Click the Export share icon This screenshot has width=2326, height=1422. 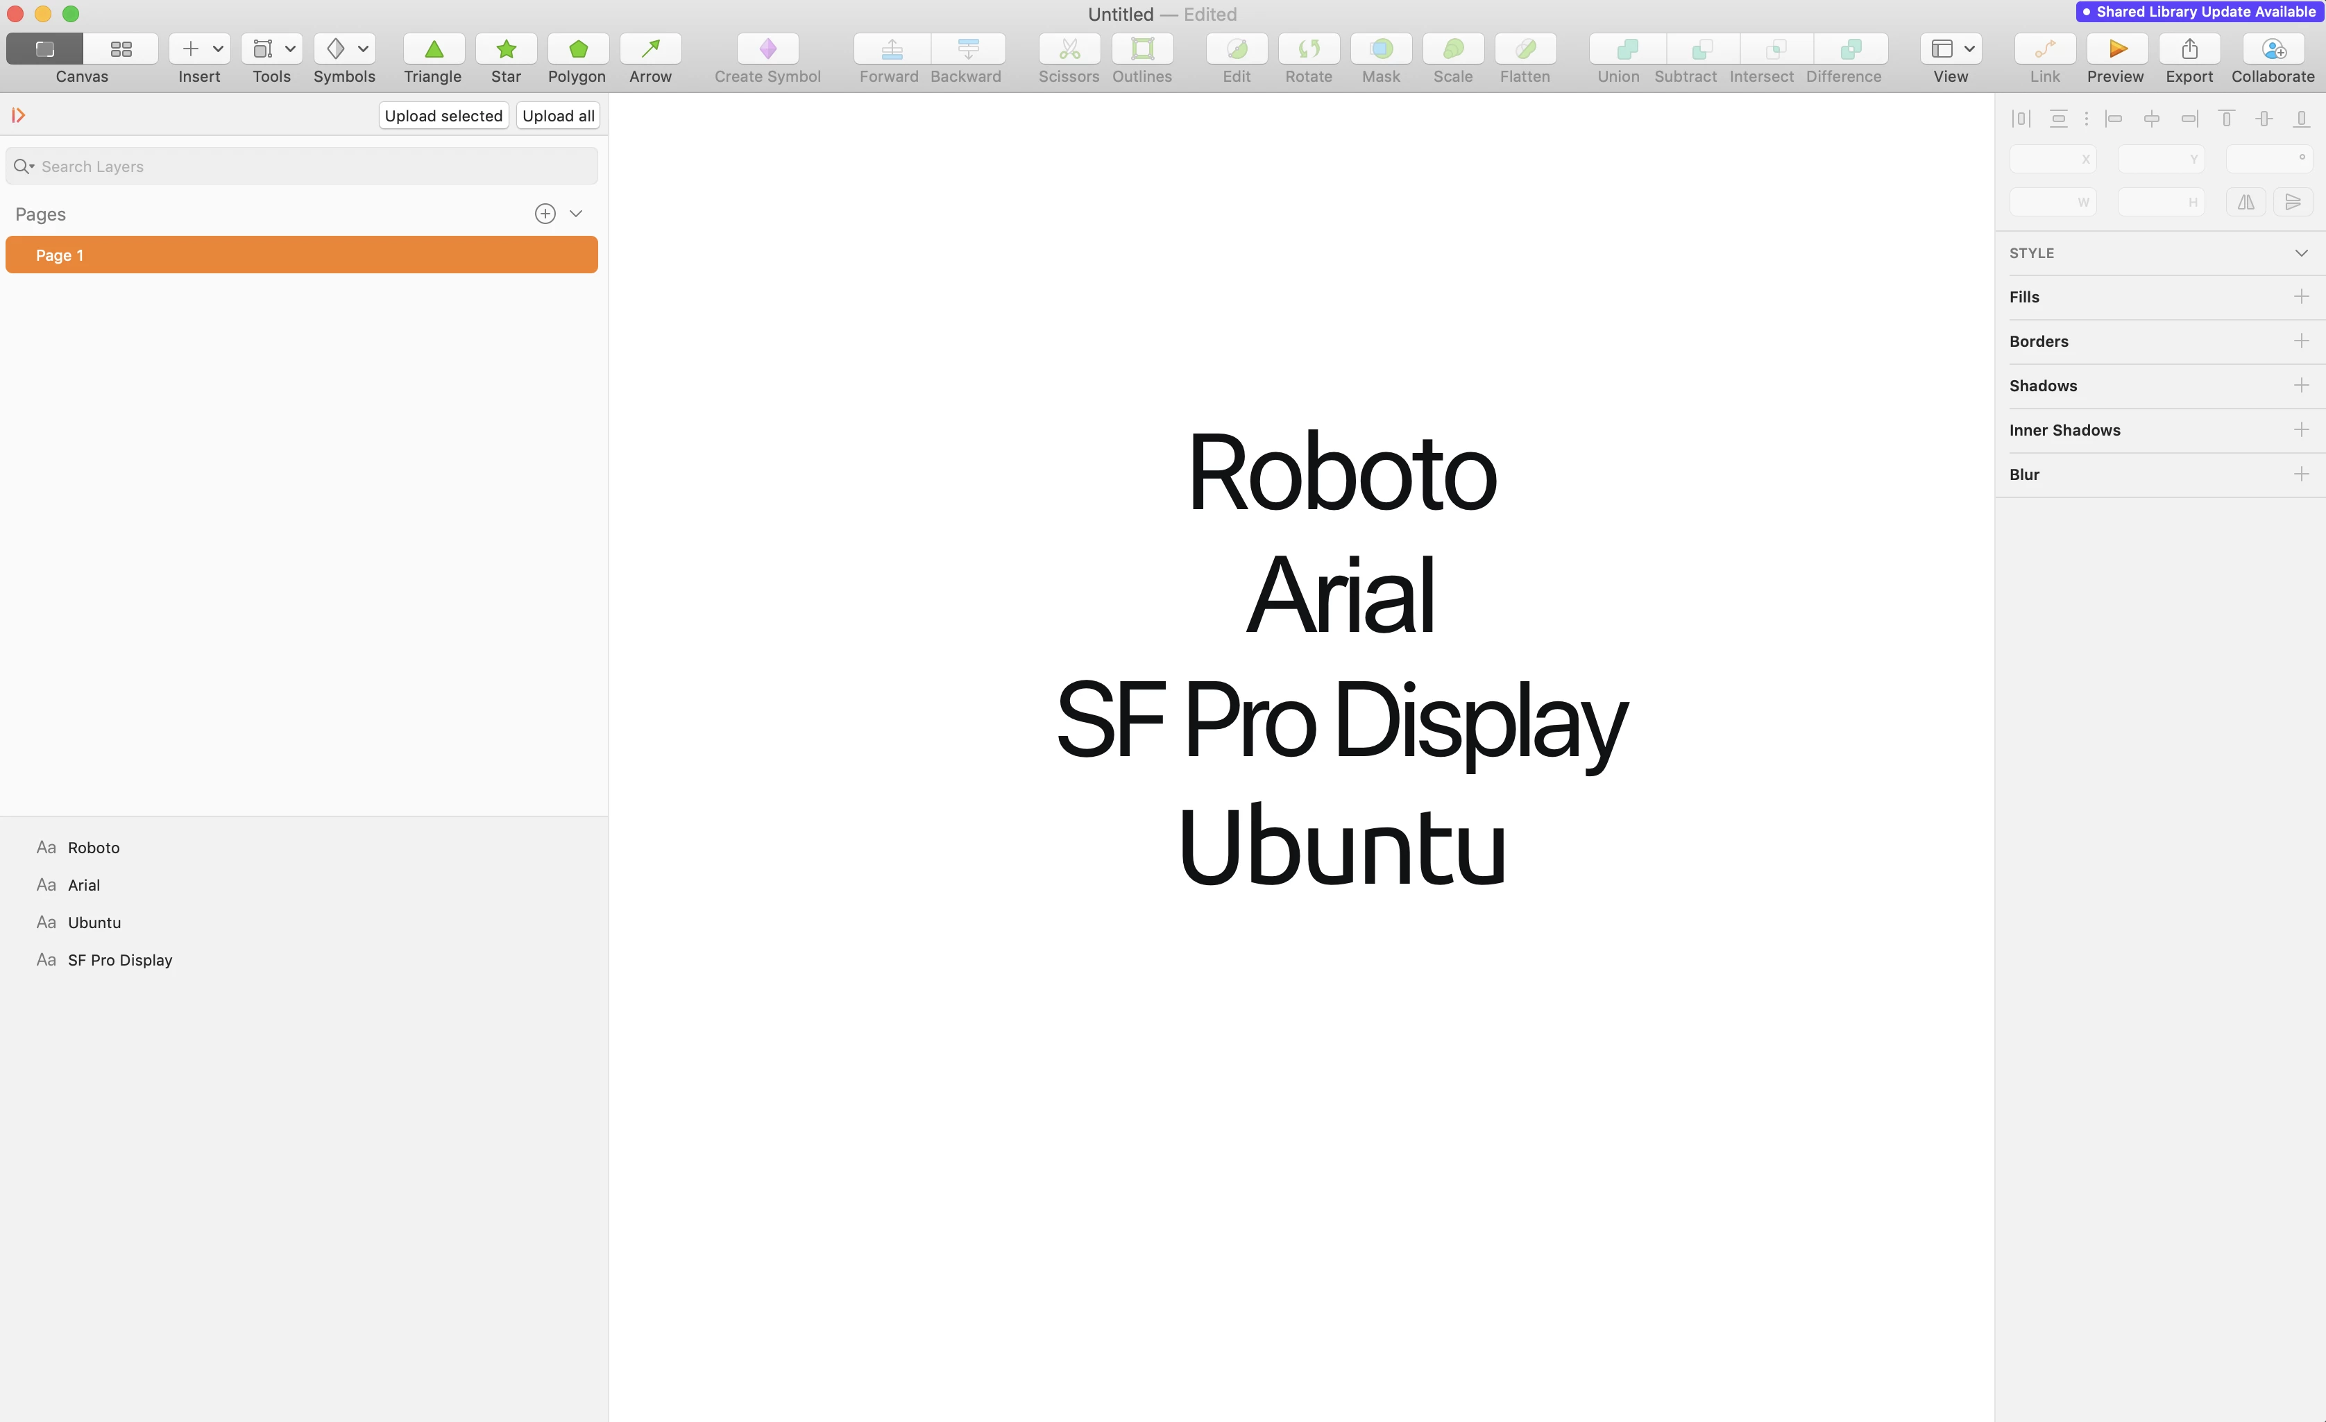click(x=2189, y=49)
